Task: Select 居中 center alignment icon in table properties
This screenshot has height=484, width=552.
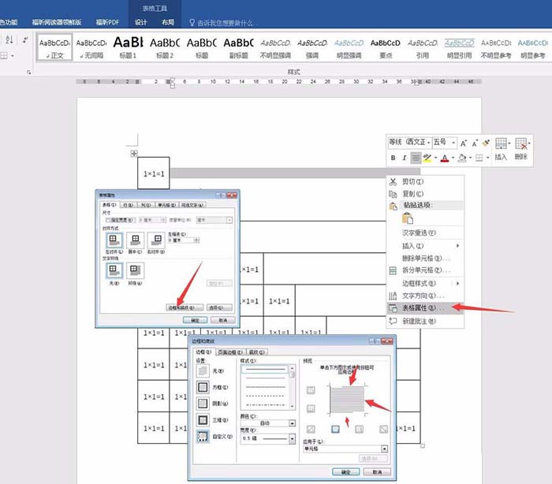Action: pyautogui.click(x=135, y=240)
